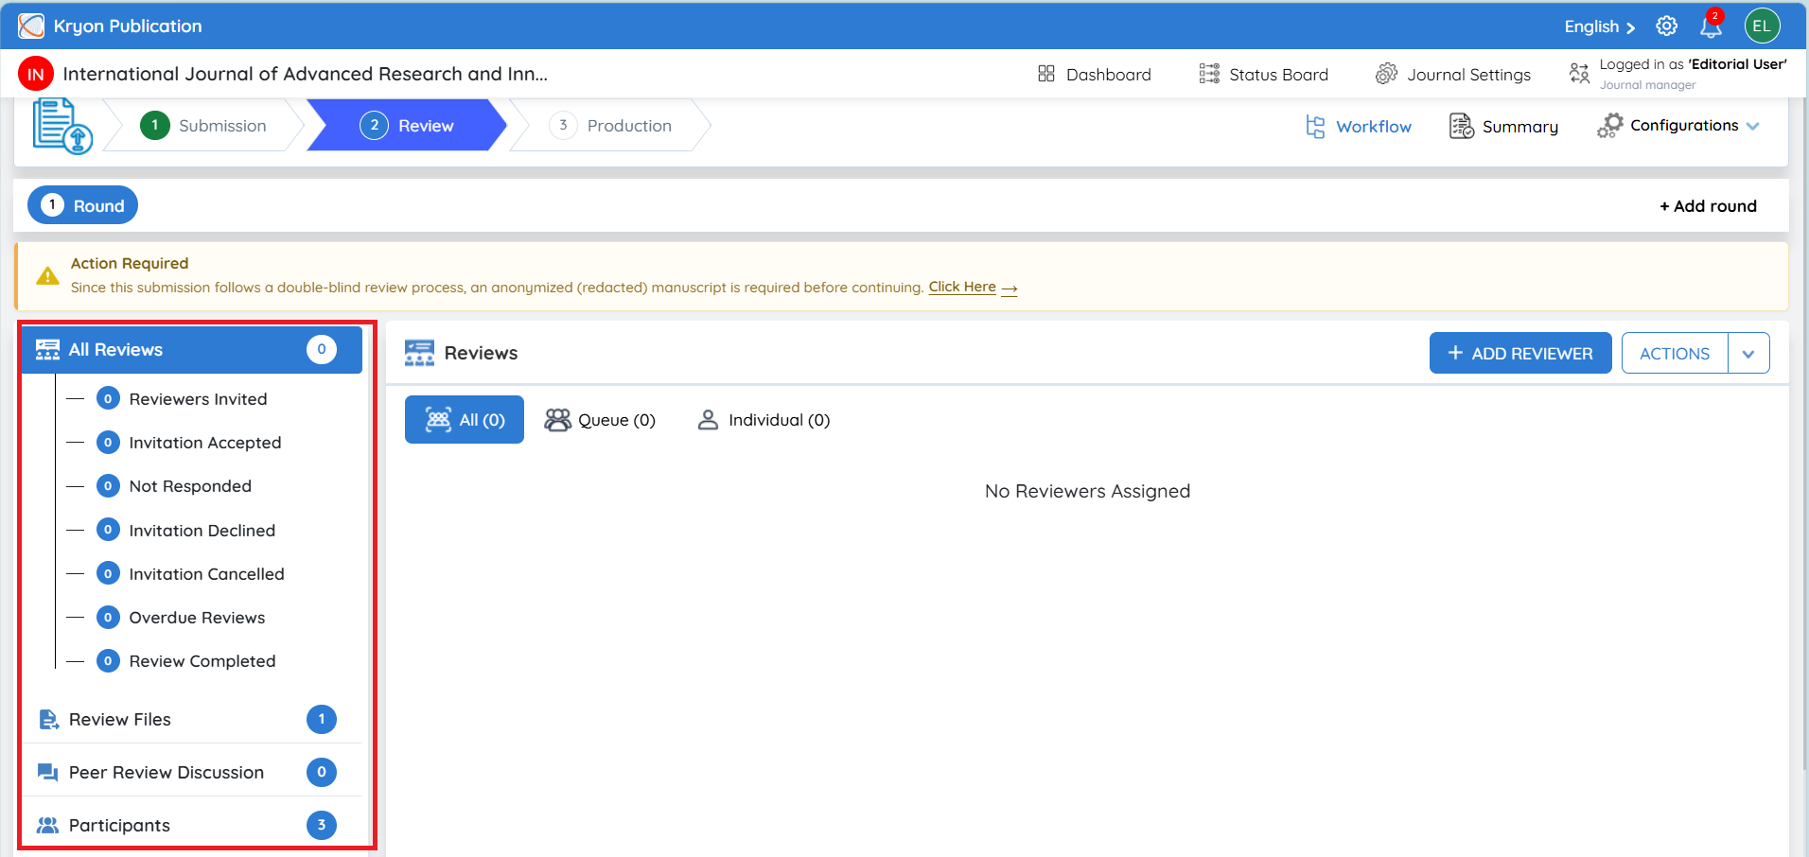The height and width of the screenshot is (857, 1809).
Task: Select All Reviews in sidebar
Action: (192, 350)
